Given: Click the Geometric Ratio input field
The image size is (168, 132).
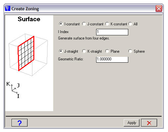Looking at the screenshot, I should [112, 59].
